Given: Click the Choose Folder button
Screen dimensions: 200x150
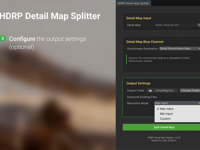Looking at the screenshot, I should coord(190,90).
